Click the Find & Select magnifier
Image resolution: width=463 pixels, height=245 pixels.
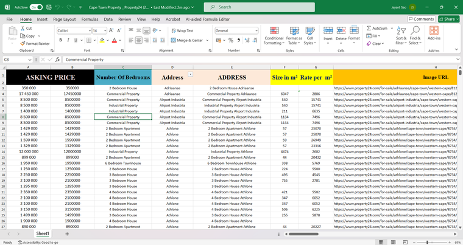(414, 32)
